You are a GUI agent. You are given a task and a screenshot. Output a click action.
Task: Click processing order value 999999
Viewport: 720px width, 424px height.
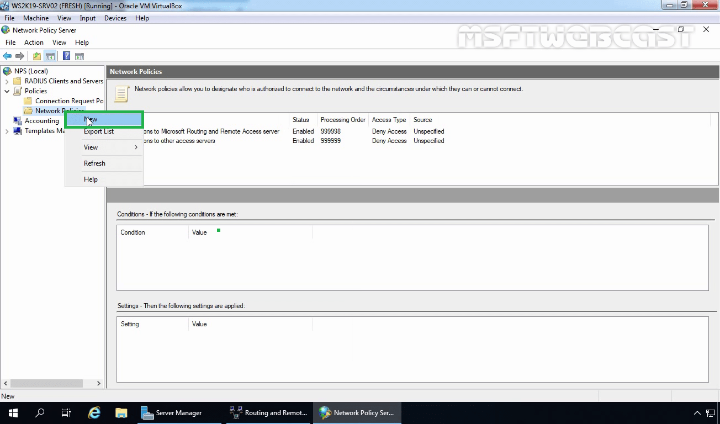(x=331, y=141)
